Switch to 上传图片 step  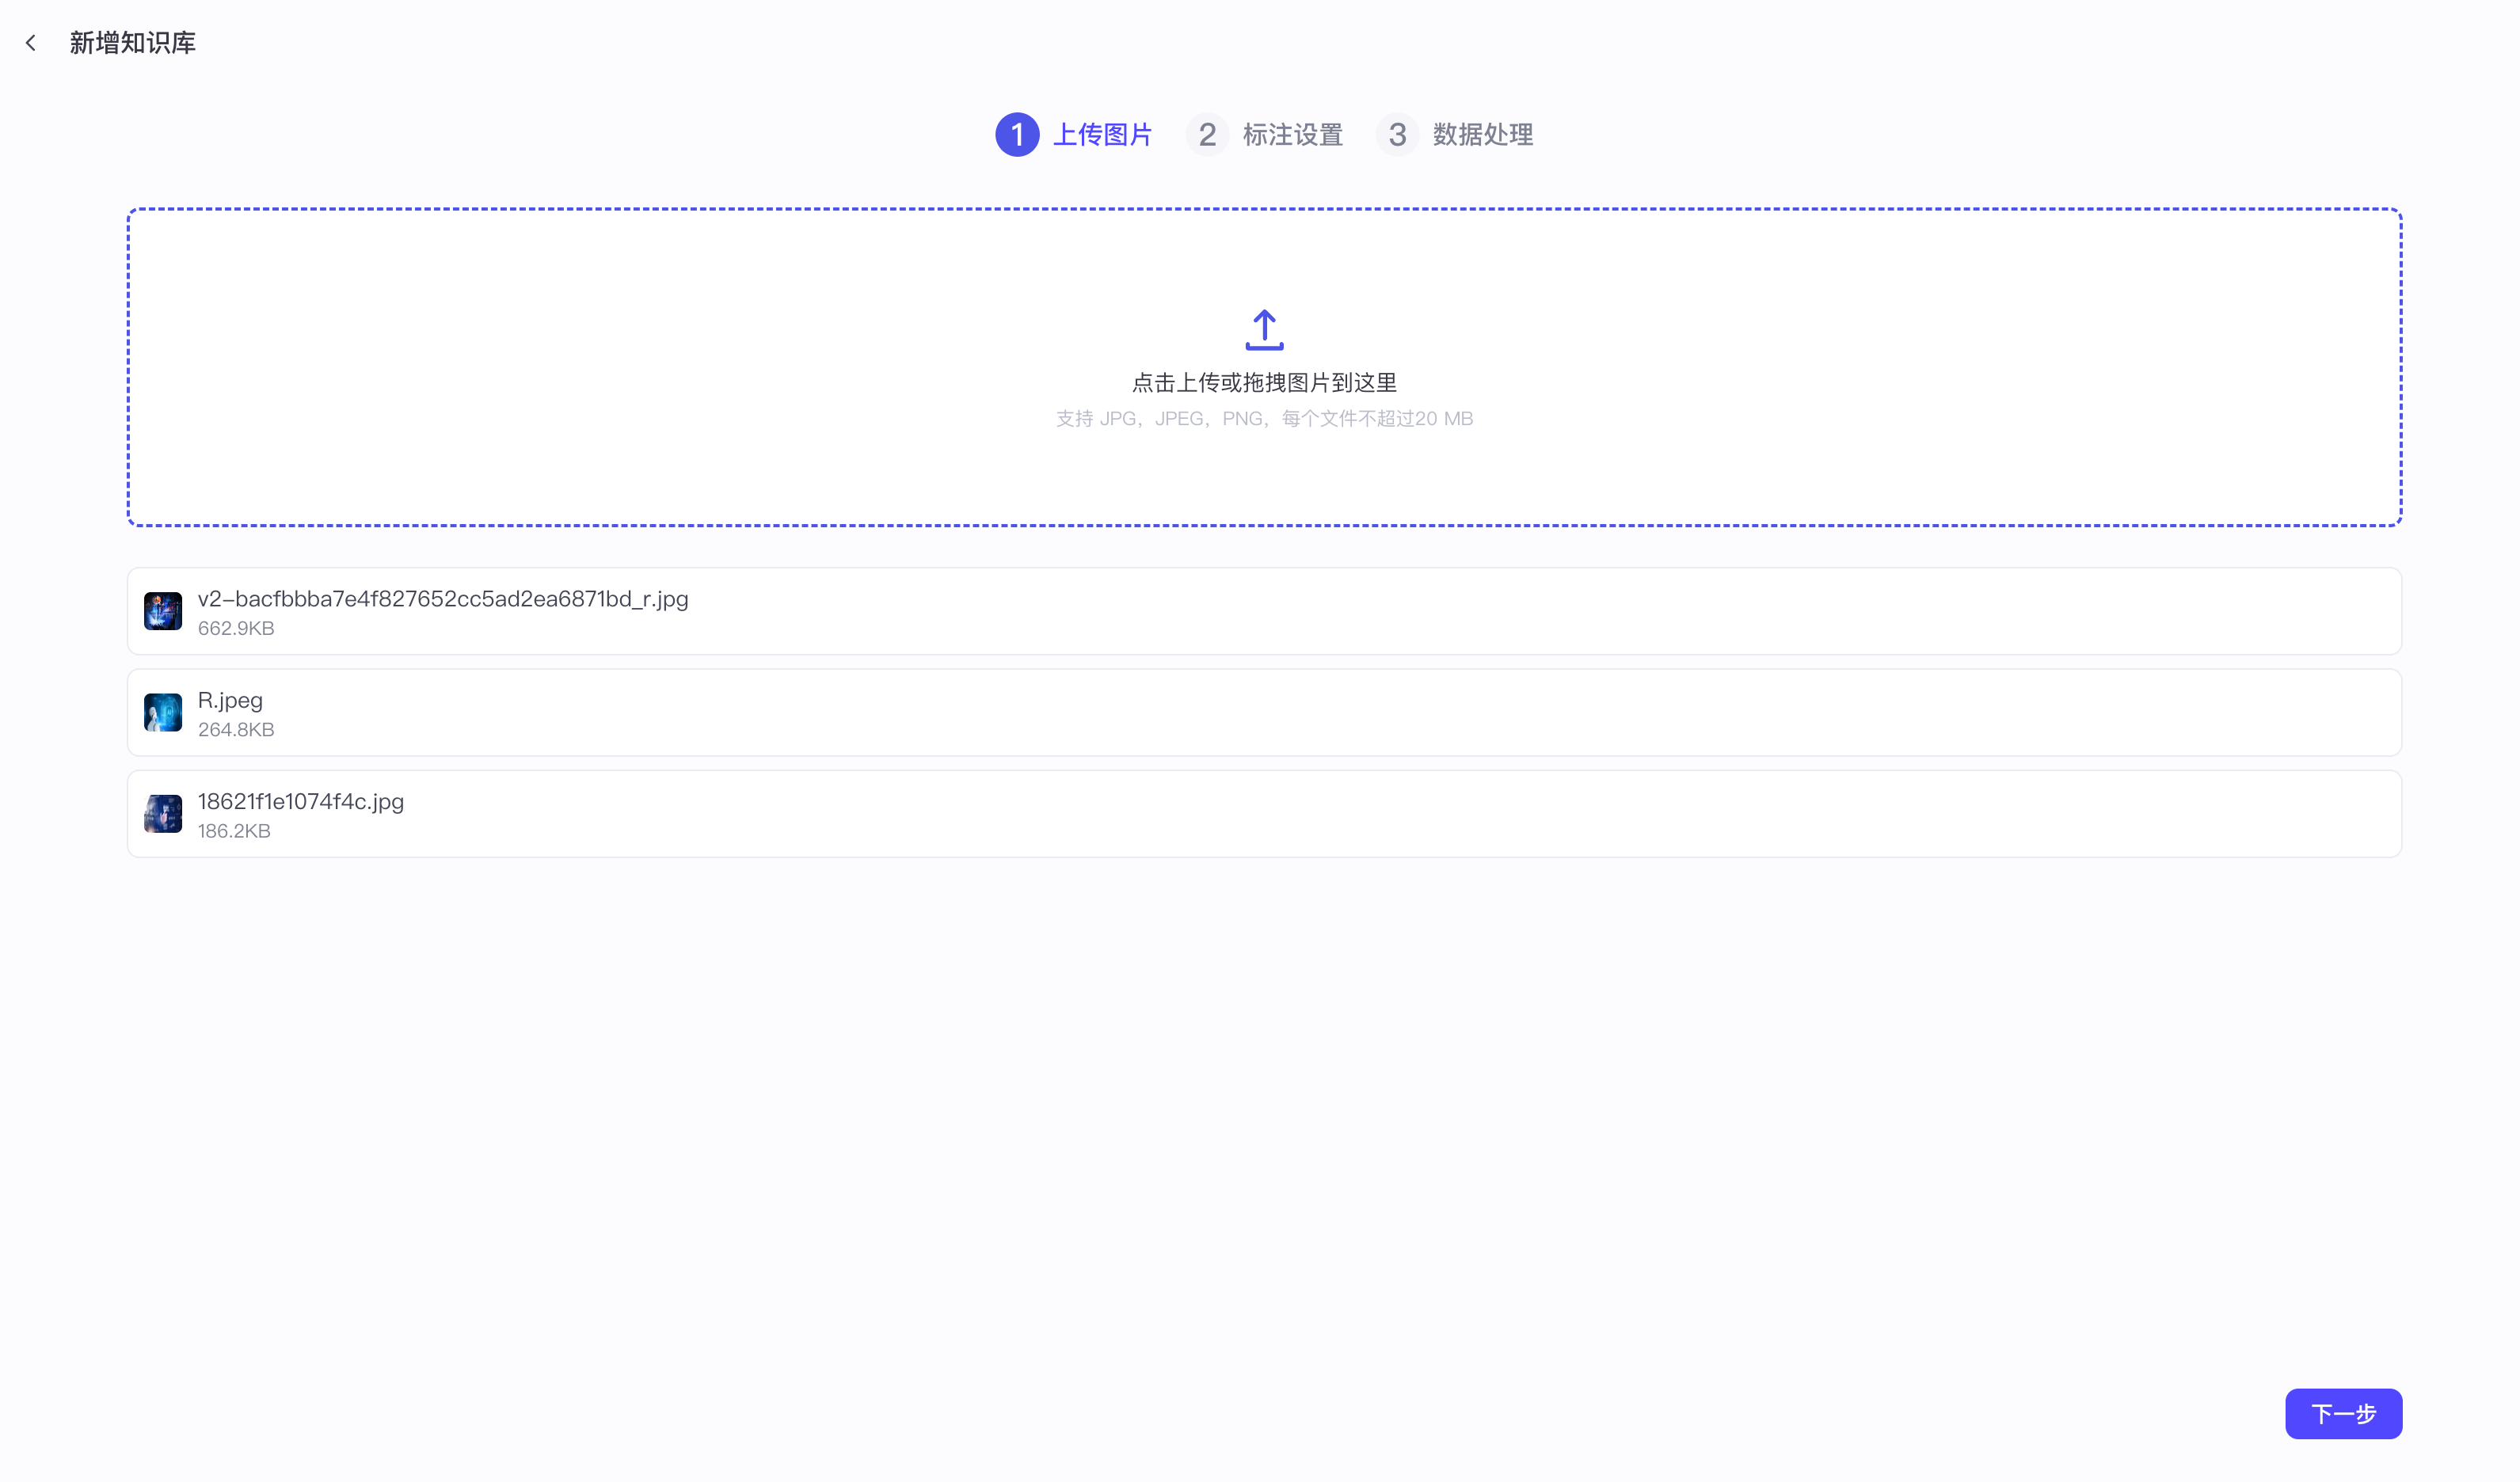(1102, 135)
